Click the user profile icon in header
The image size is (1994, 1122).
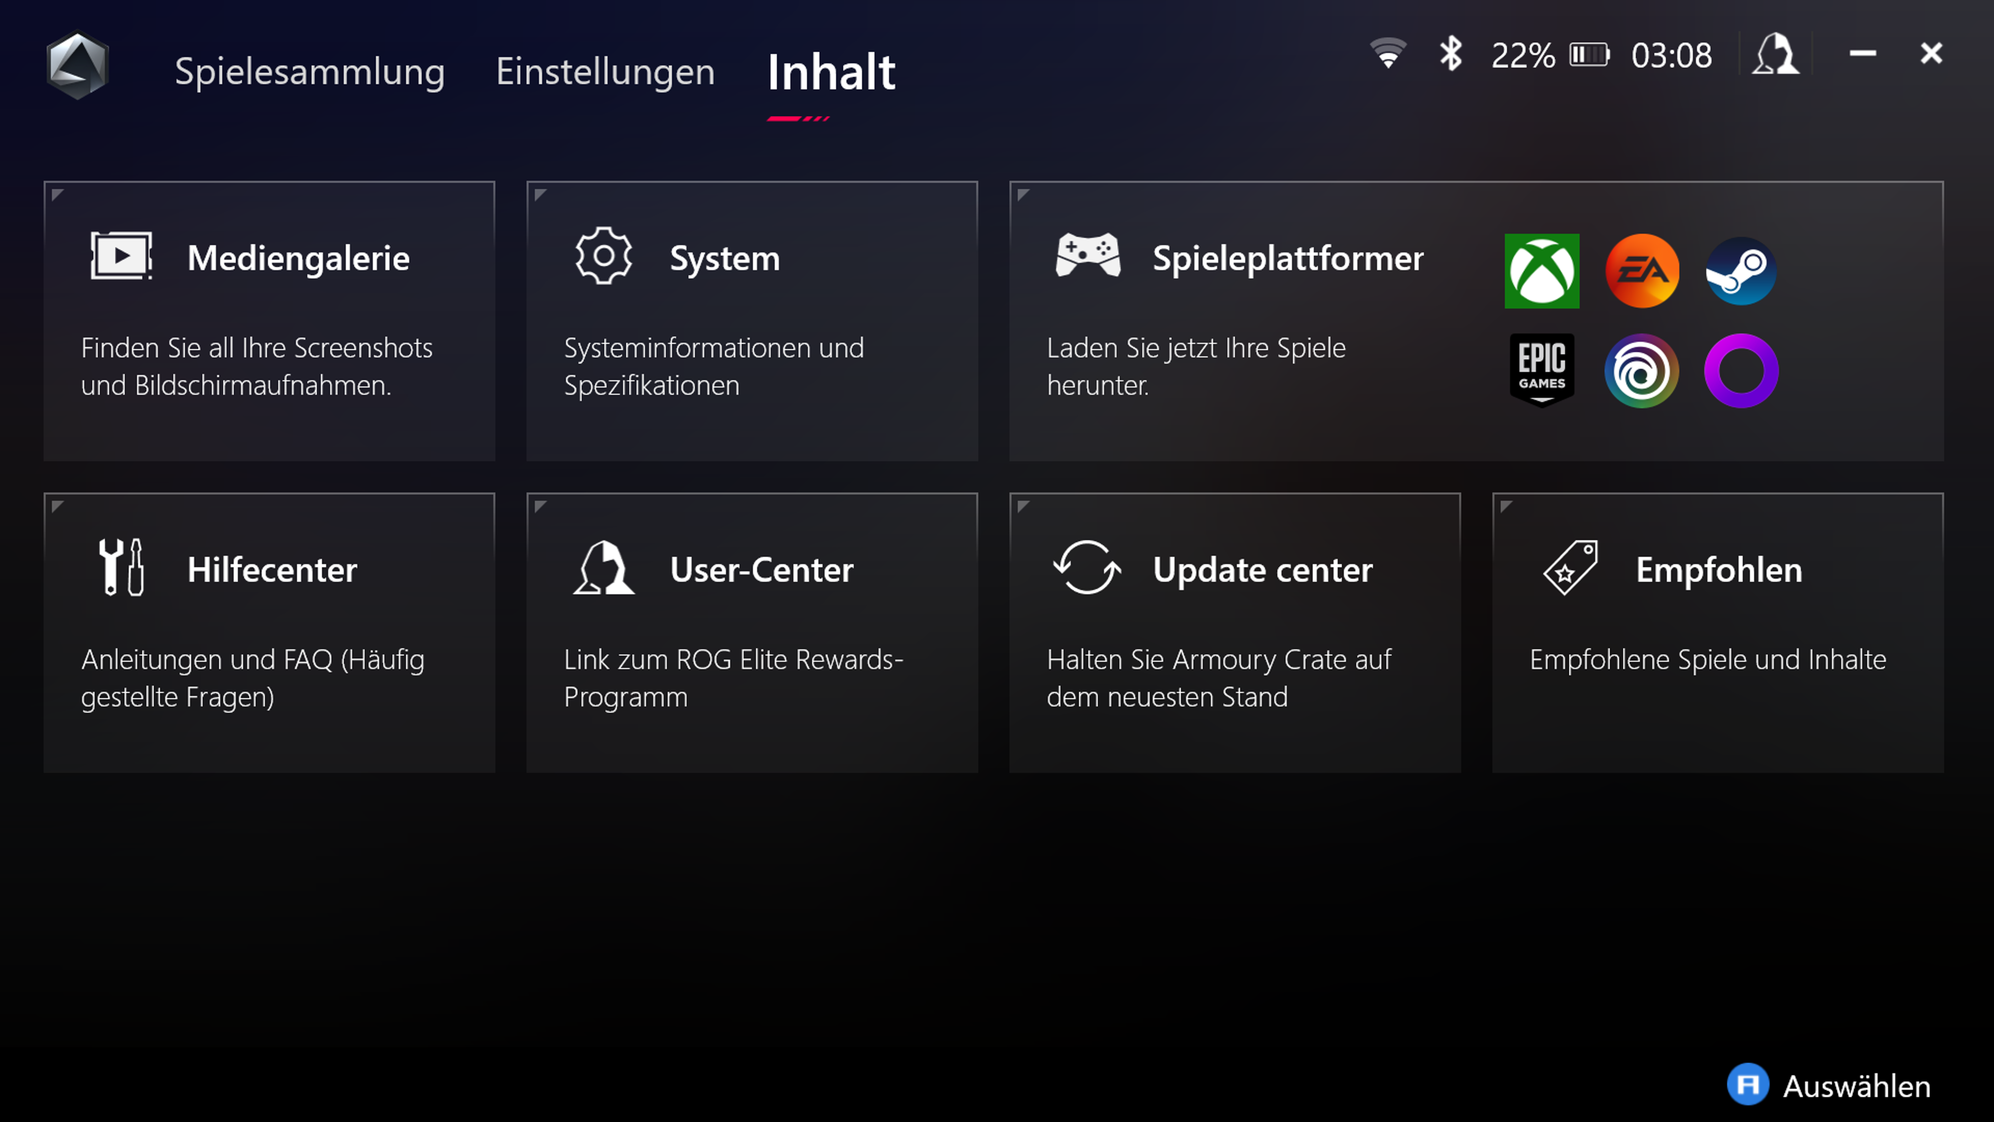coord(1775,54)
